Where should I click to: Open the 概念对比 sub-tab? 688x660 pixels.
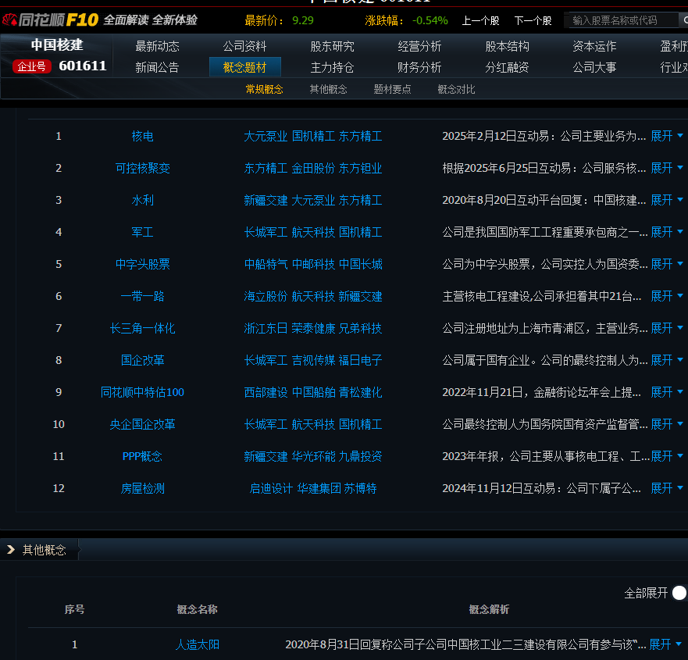click(456, 90)
